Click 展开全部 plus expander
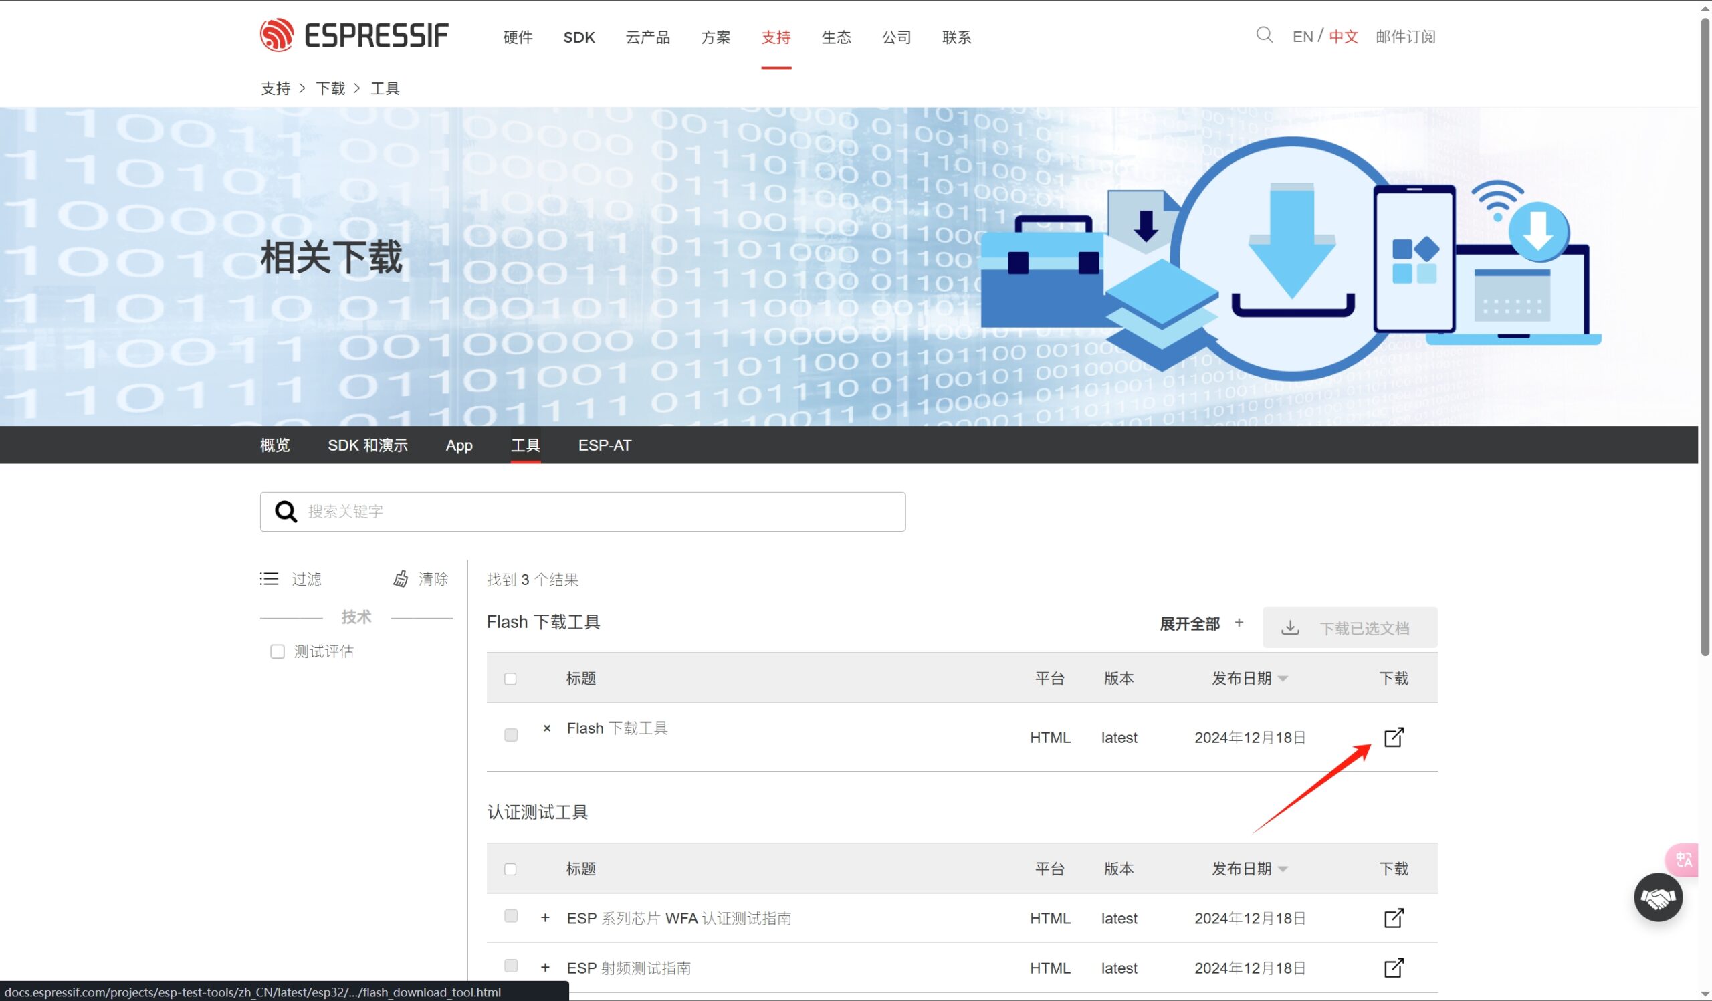1712x1001 pixels. (1239, 623)
